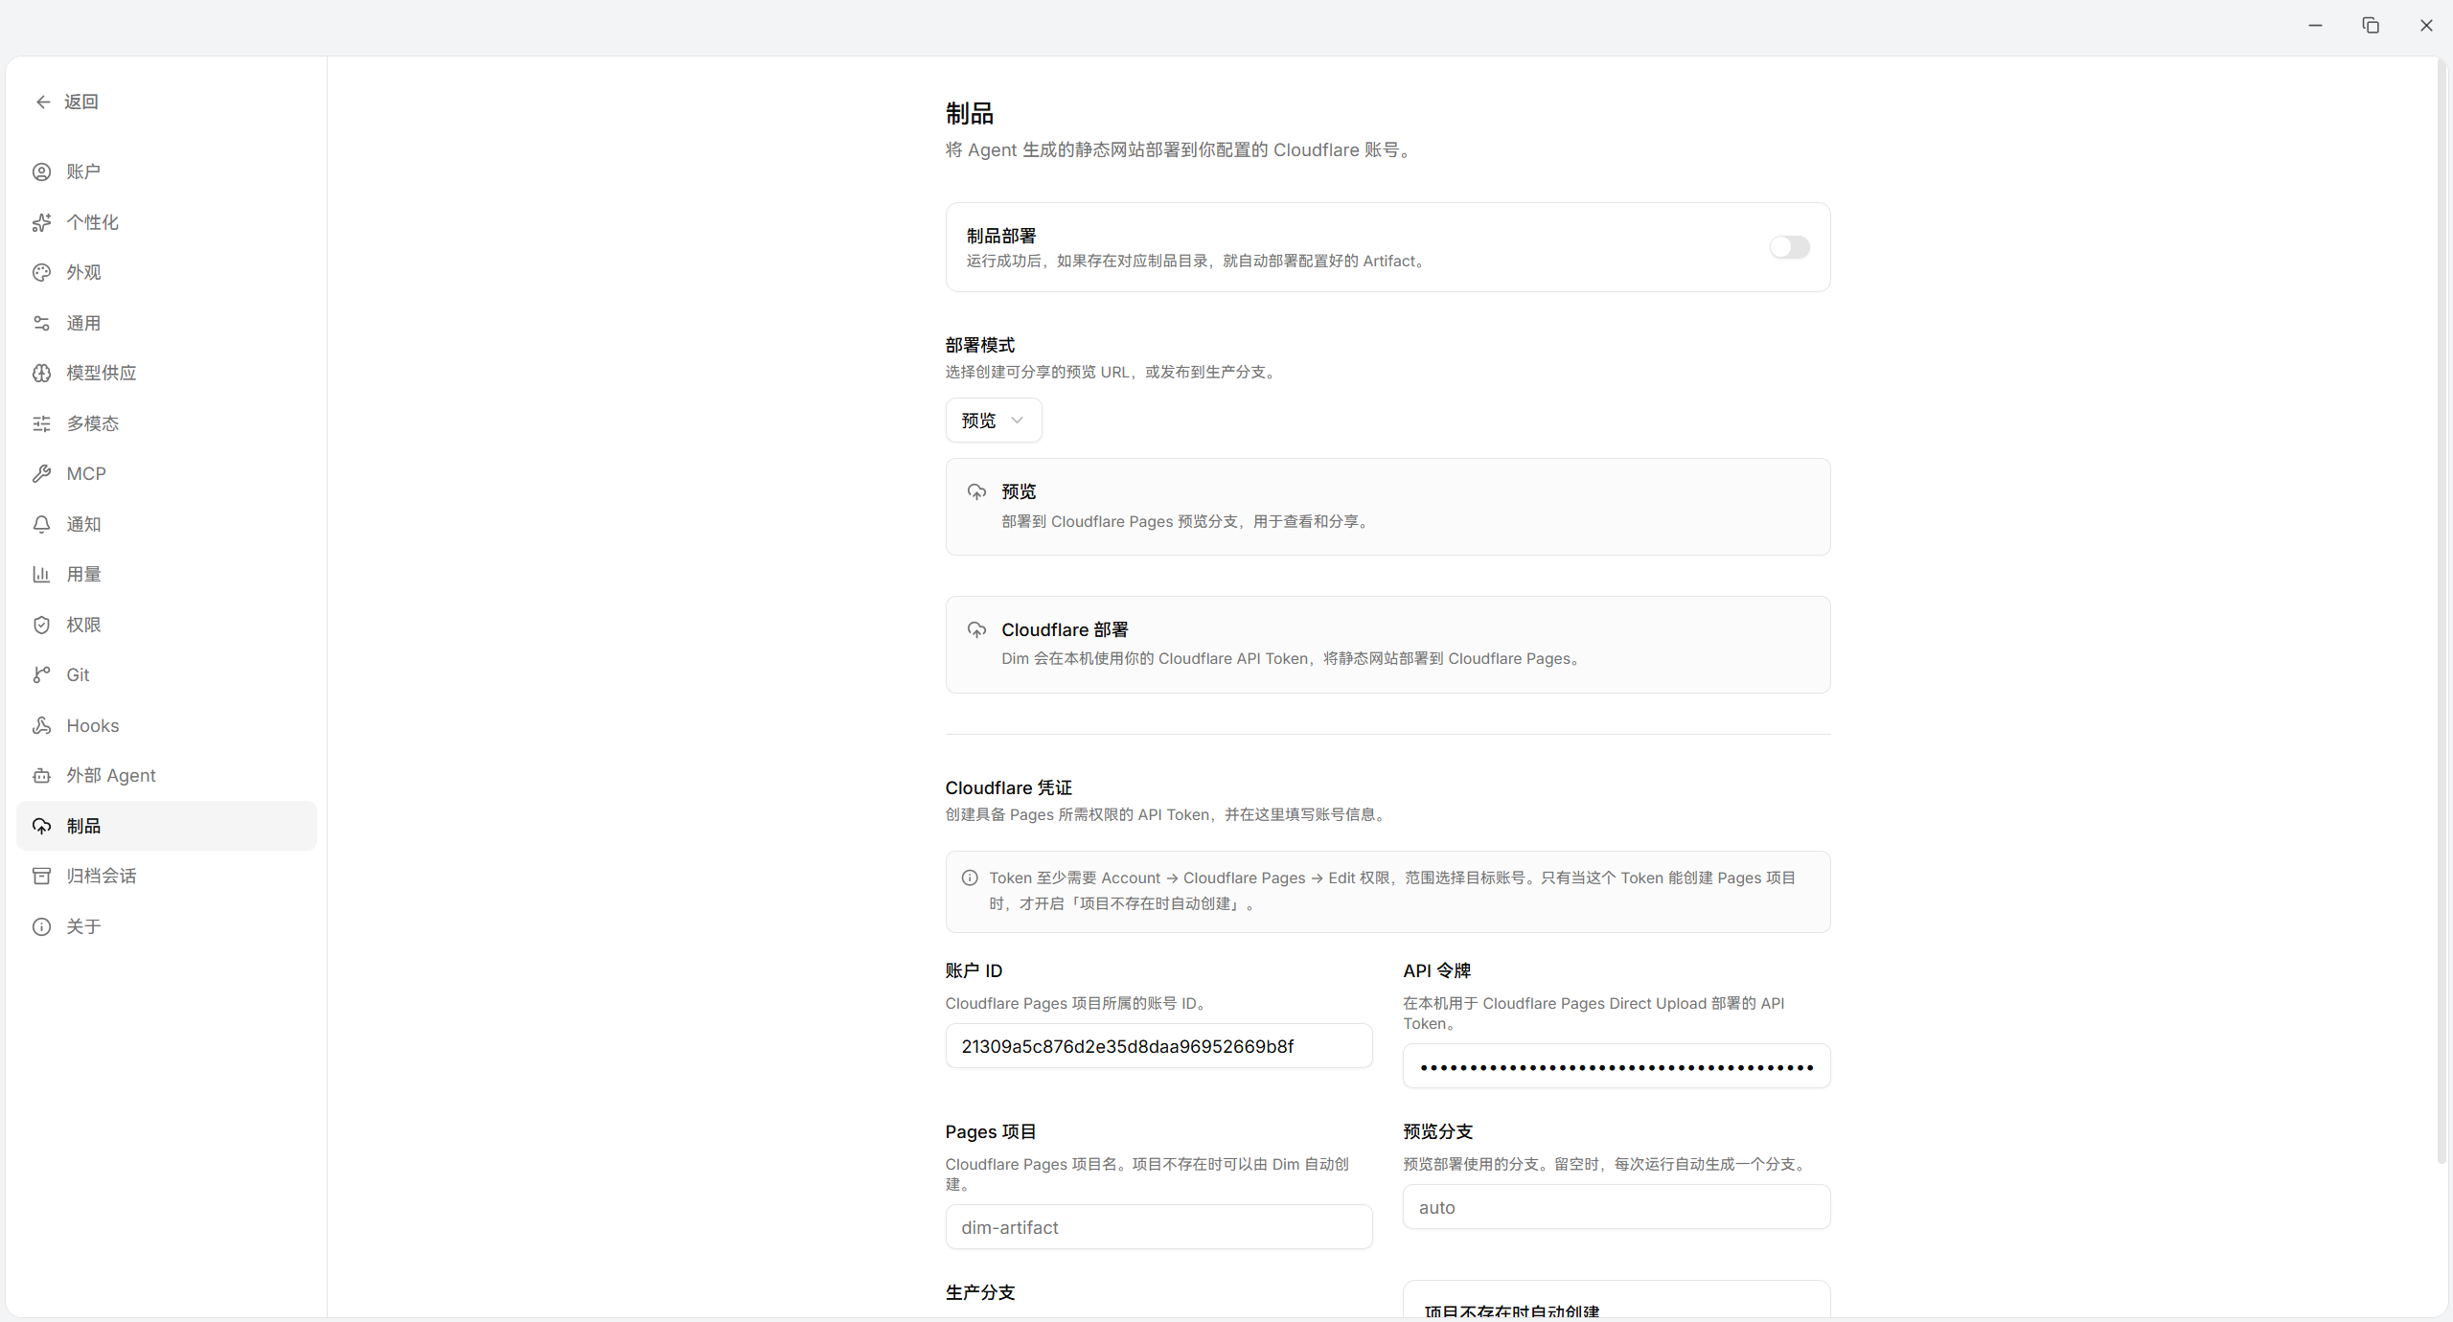
Task: Click the 通知 bell icon
Action: click(41, 524)
